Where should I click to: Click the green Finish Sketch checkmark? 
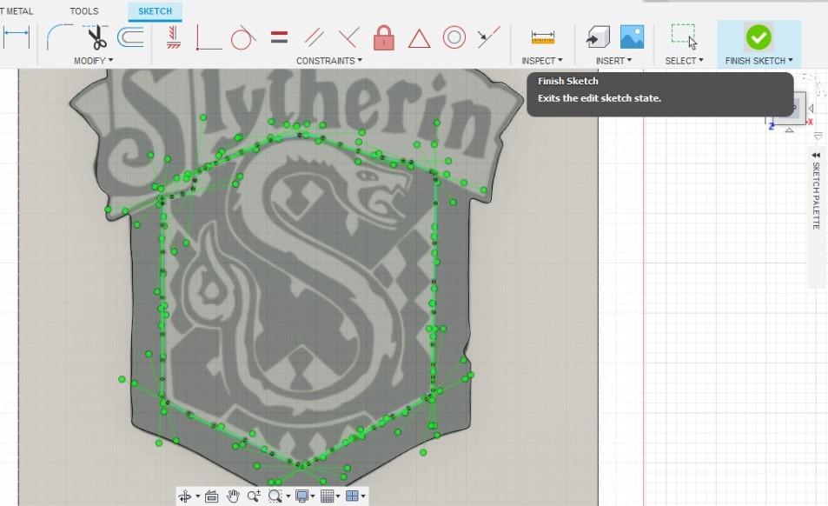pos(758,37)
